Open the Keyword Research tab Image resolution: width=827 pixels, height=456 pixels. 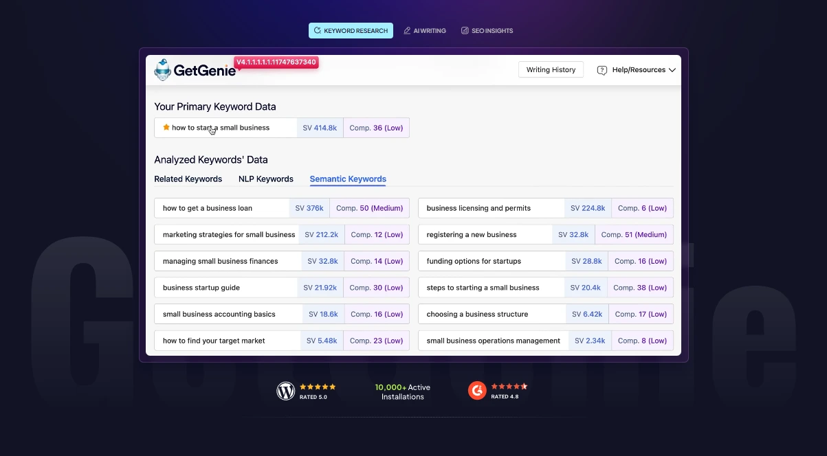[x=351, y=30]
